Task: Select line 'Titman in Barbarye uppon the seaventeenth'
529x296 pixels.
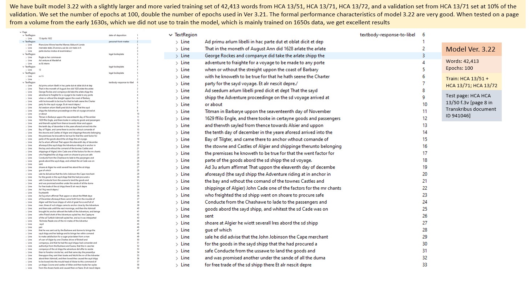Action: coord(267,111)
